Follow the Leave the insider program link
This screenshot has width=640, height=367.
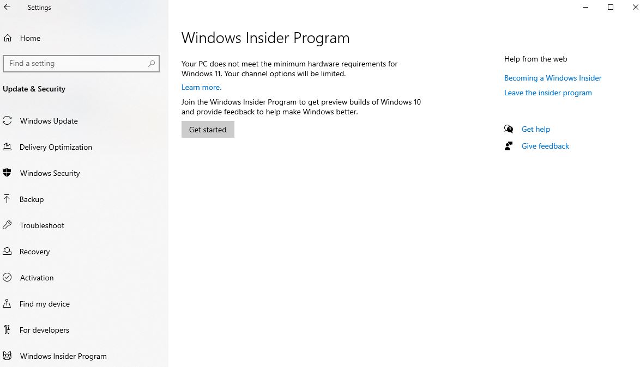548,93
